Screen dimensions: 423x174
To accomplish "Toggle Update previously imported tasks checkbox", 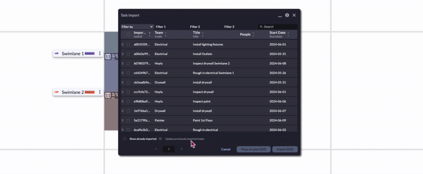I will [160, 139].
